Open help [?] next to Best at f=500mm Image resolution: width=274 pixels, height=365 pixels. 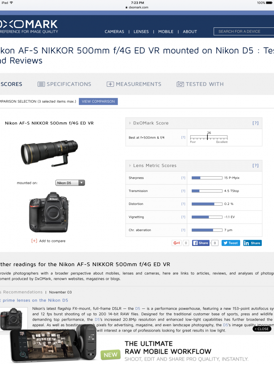pos(183,138)
